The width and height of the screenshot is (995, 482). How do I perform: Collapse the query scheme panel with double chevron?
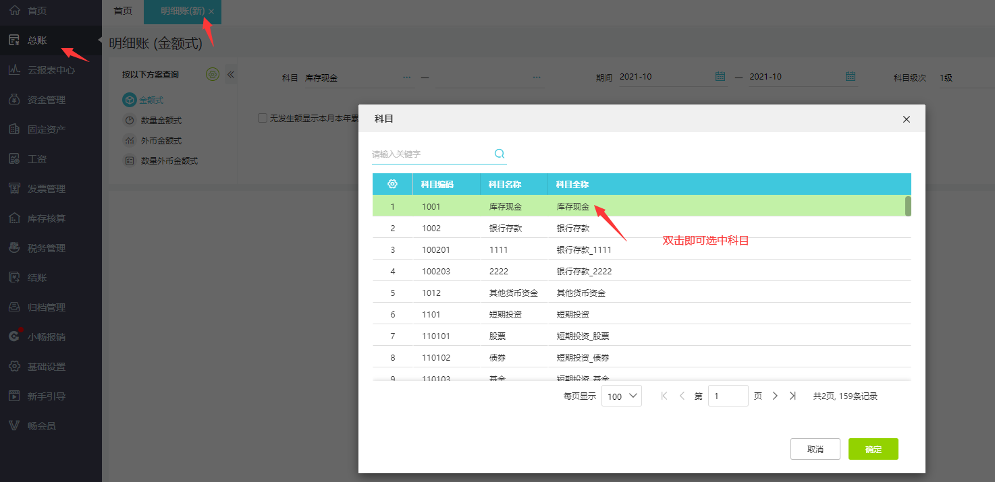(230, 74)
